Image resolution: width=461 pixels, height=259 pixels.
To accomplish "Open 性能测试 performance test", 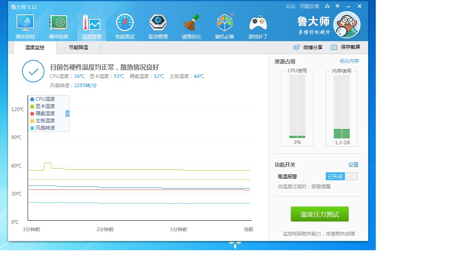I will [x=125, y=27].
